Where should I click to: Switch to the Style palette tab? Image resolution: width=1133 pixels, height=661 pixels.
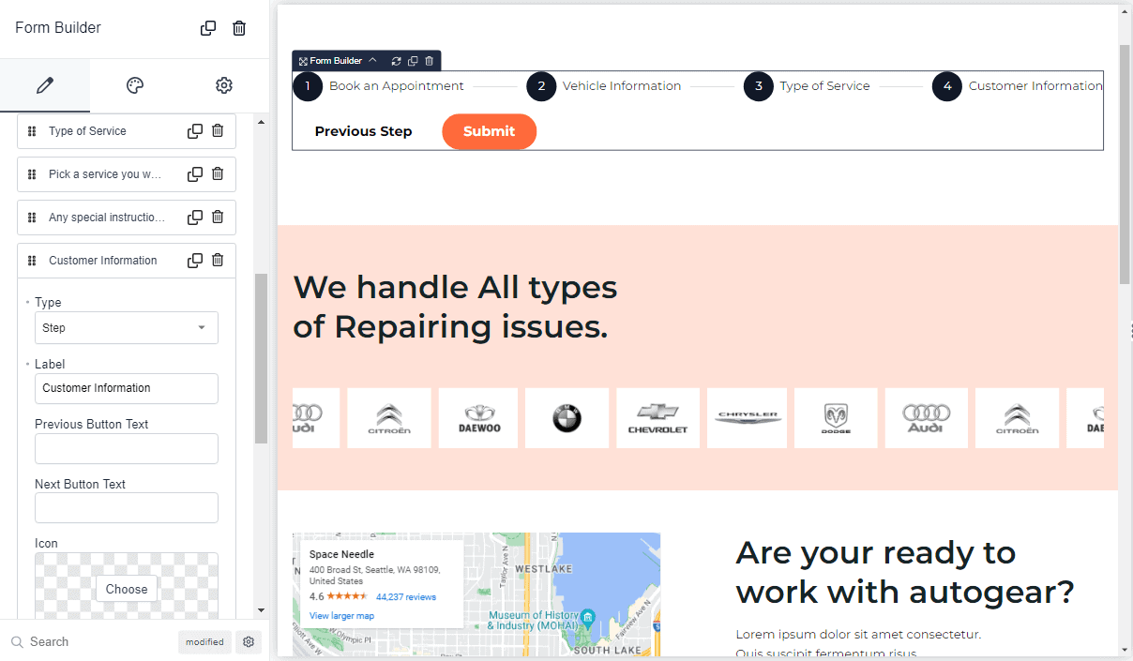click(135, 85)
